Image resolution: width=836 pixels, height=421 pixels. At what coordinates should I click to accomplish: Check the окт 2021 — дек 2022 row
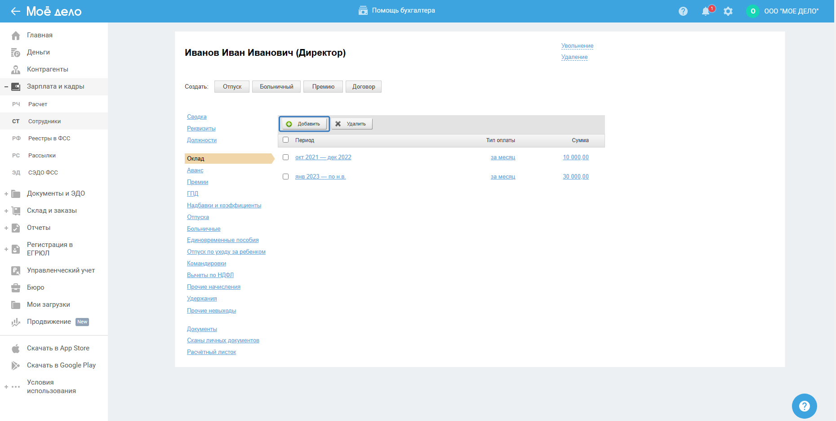[x=285, y=157]
